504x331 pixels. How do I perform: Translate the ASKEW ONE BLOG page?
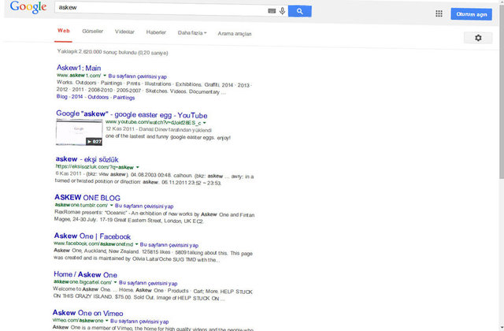144,206
